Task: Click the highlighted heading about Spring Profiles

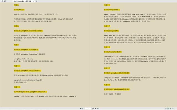Action: click(x=112, y=10)
